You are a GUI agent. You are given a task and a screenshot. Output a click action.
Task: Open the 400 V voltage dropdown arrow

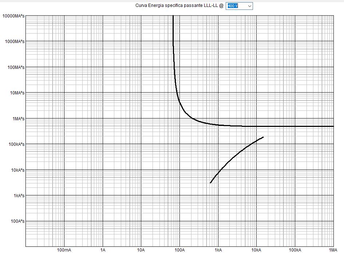249,6
